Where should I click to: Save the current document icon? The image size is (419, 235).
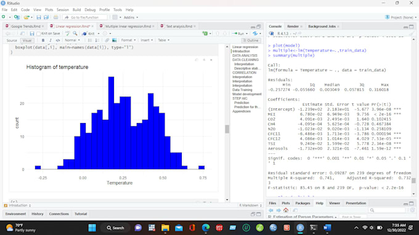[39, 17]
